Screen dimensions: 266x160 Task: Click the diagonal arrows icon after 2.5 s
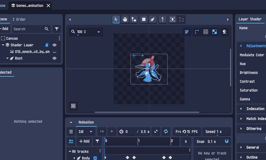click(156, 132)
